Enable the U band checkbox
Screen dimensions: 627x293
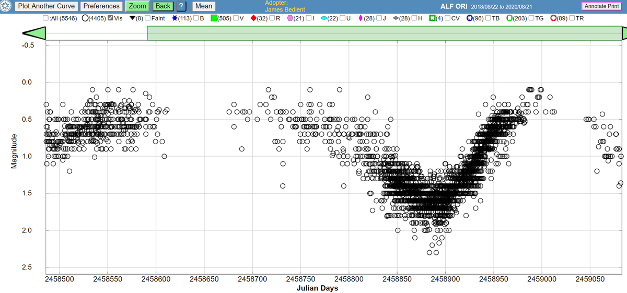coord(342,18)
